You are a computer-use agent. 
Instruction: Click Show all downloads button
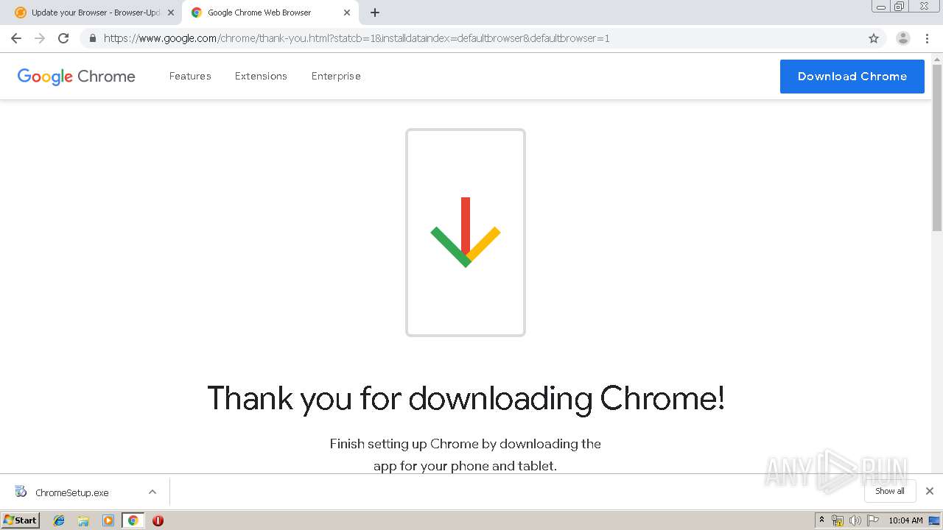tap(890, 491)
